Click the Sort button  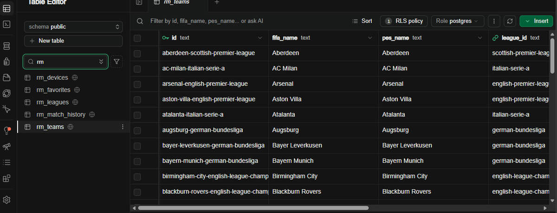click(363, 21)
